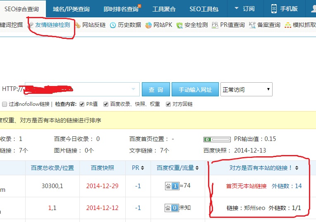
Task: Click the user profile icon at top right
Action: click(x=314, y=9)
